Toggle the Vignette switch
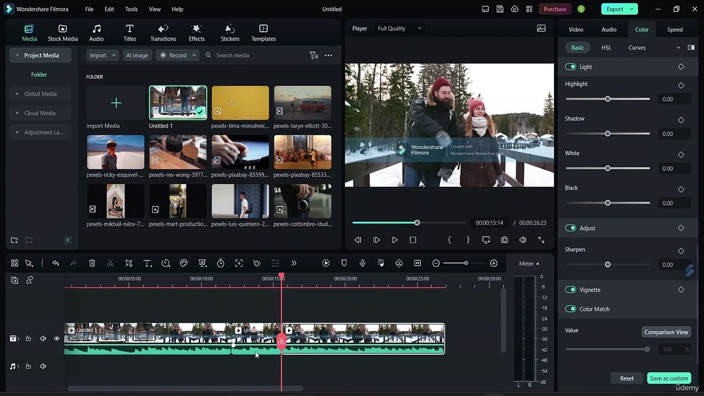 tap(570, 289)
